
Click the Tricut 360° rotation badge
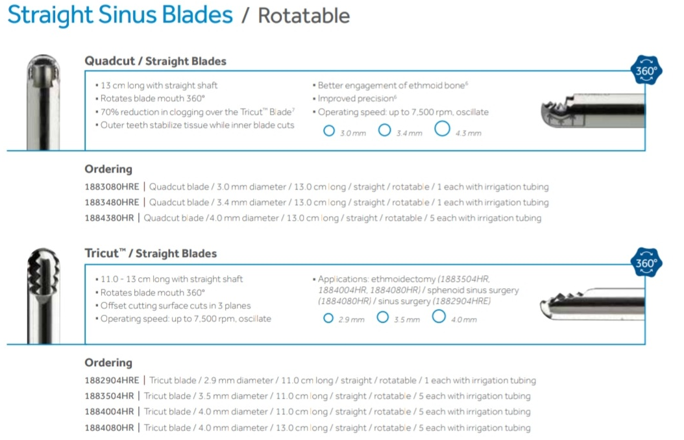coord(646,263)
